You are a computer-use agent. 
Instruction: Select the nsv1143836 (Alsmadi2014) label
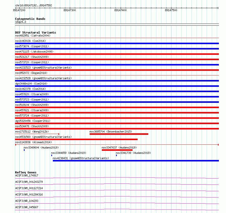coord(34,142)
